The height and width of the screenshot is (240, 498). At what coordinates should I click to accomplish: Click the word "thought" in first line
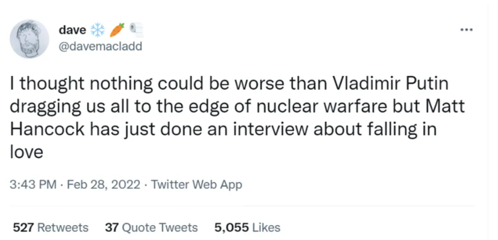click(x=49, y=84)
